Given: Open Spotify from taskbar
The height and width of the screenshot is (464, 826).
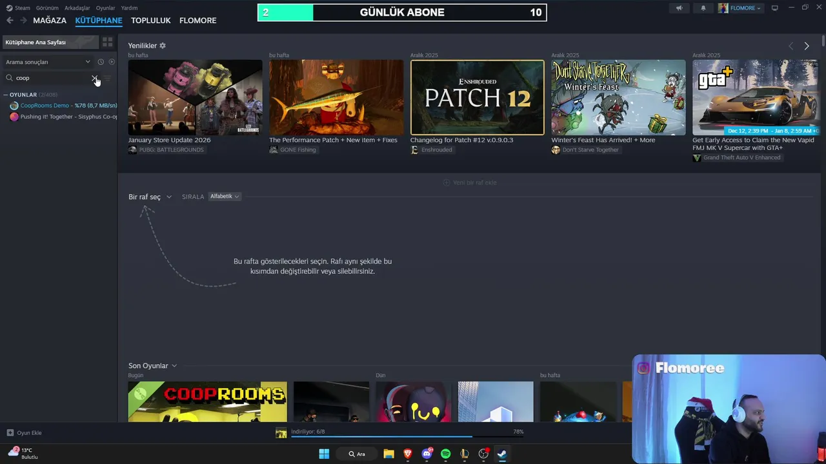Looking at the screenshot, I should pos(445,454).
